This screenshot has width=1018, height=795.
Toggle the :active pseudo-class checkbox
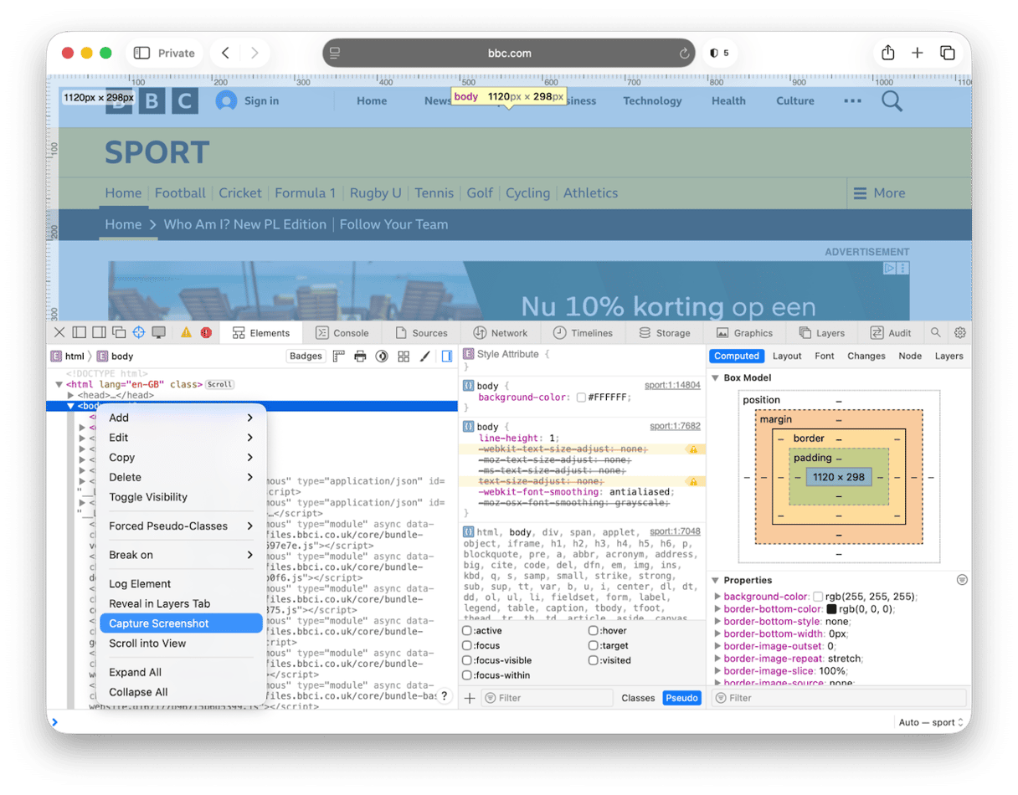[467, 630]
